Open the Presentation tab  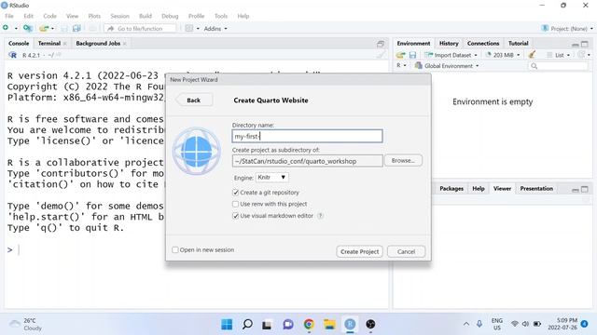tap(536, 188)
